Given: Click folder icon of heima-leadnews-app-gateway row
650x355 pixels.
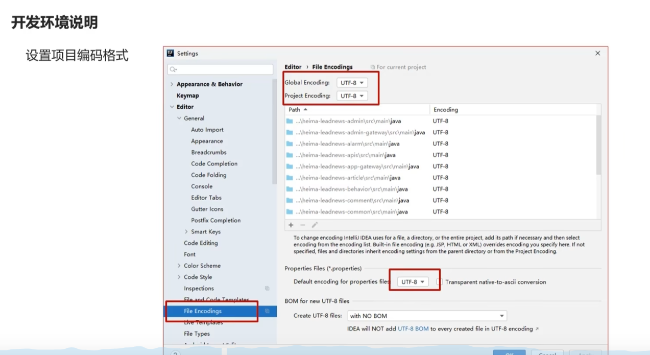Looking at the screenshot, I should 290,167.
